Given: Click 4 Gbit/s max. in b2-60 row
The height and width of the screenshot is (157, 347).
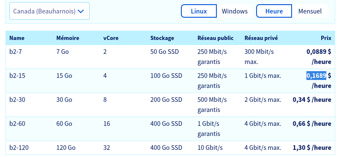Looking at the screenshot, I should [x=263, y=124].
